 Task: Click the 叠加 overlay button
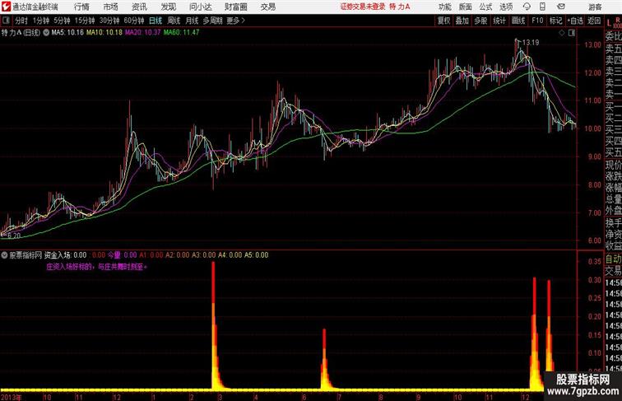click(462, 21)
